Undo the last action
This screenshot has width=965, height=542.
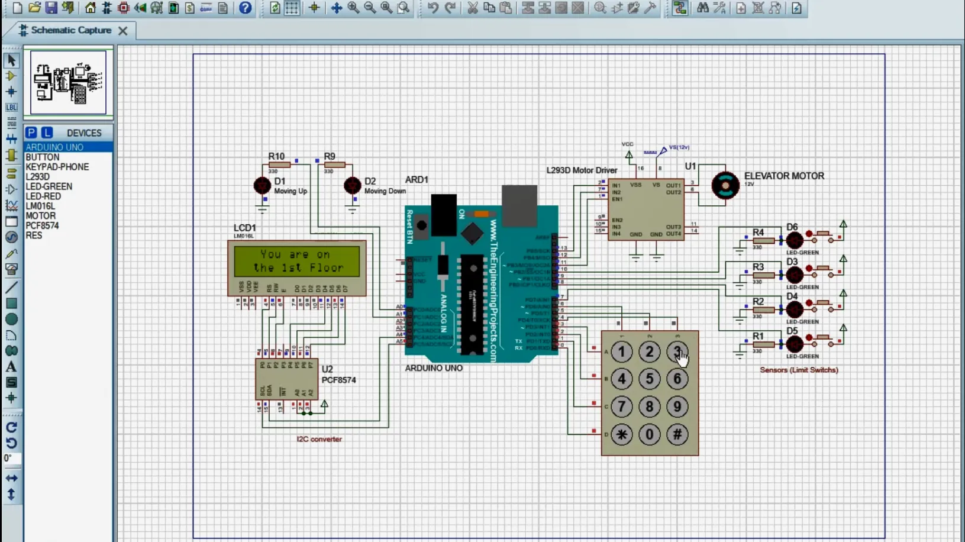433,8
